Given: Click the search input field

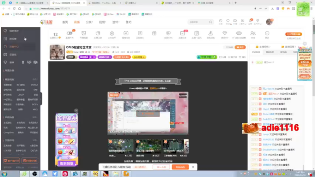Looking at the screenshot, I should point(198,22).
